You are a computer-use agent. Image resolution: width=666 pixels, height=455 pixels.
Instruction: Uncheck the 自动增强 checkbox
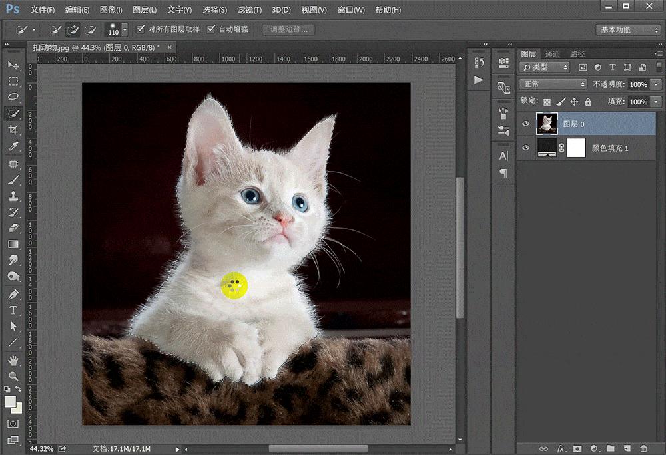(211, 29)
